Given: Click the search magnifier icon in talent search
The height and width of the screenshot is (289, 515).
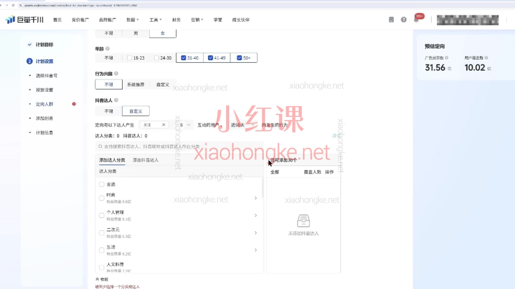Looking at the screenshot, I should coord(100,146).
